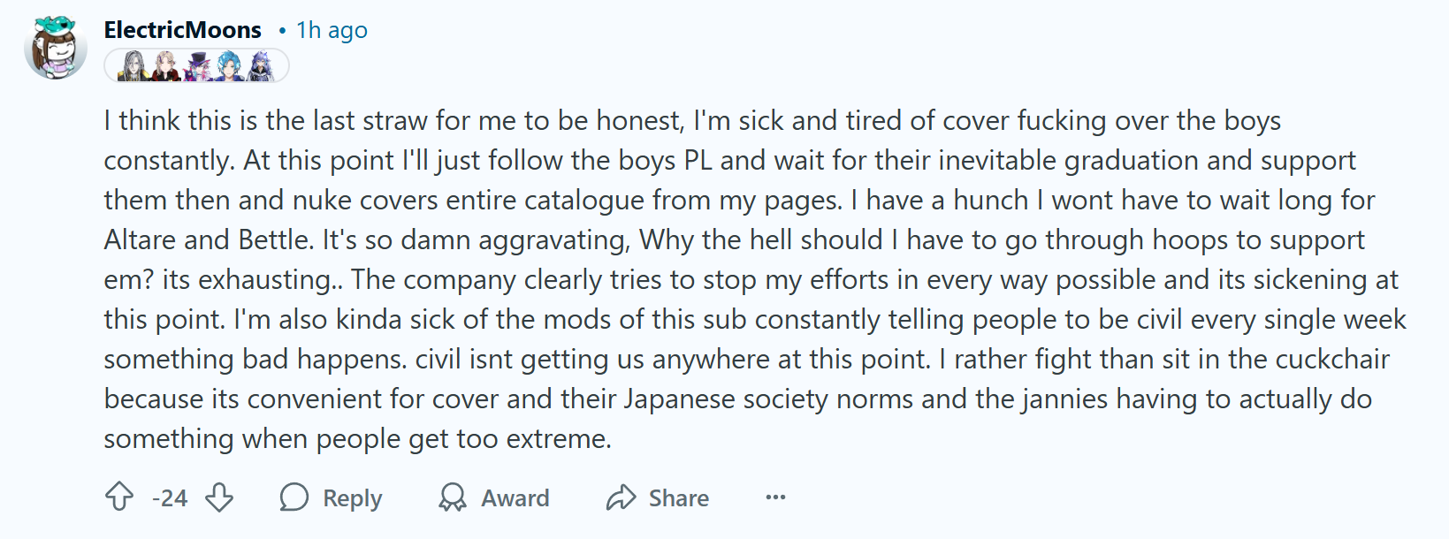The height and width of the screenshot is (539, 1449).
Task: Click the '1h ago' timestamp link
Action: tap(332, 30)
